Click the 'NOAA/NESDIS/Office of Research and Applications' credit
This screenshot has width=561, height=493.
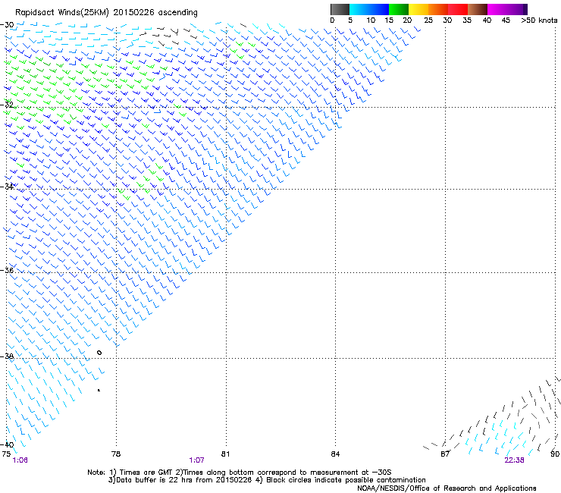click(x=447, y=488)
